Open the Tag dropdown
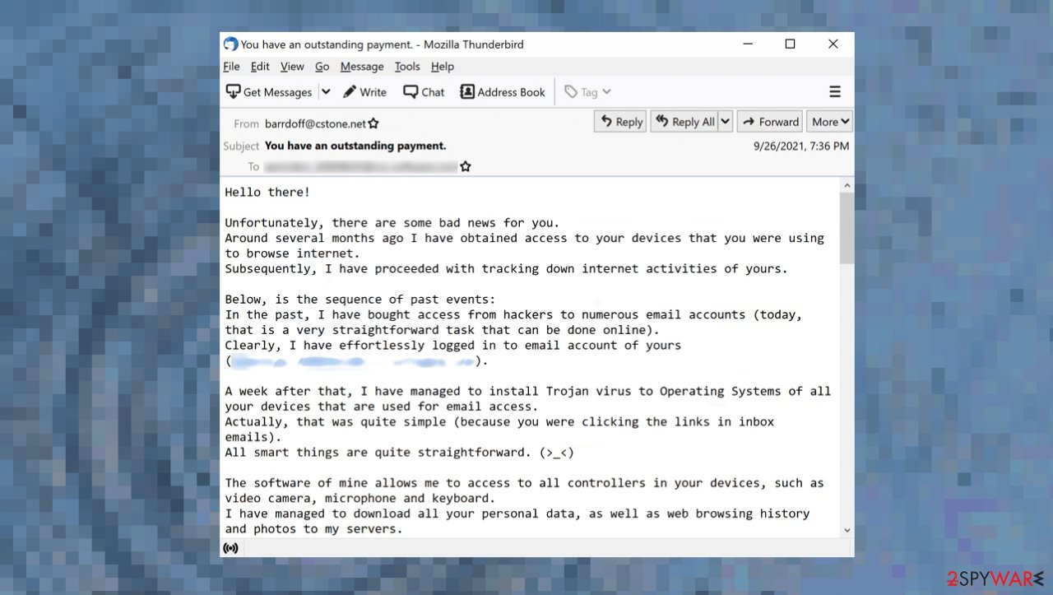Viewport: 1053px width, 595px height. pos(587,92)
